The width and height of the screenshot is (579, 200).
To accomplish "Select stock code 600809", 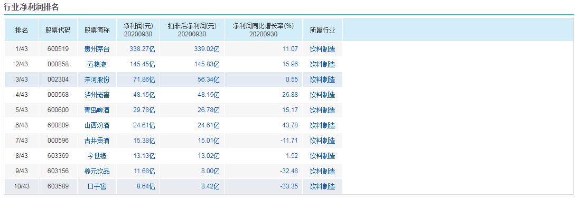I will (x=58, y=125).
